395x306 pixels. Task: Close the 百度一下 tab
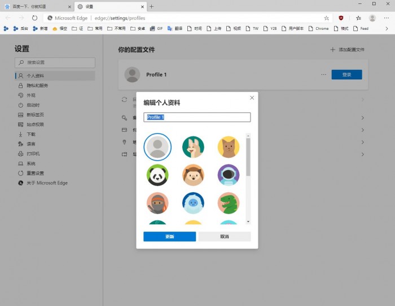[69, 7]
